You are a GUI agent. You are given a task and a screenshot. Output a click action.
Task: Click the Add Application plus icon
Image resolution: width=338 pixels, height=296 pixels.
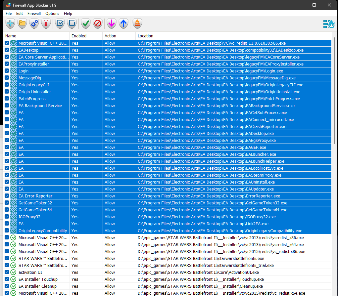click(x=10, y=23)
